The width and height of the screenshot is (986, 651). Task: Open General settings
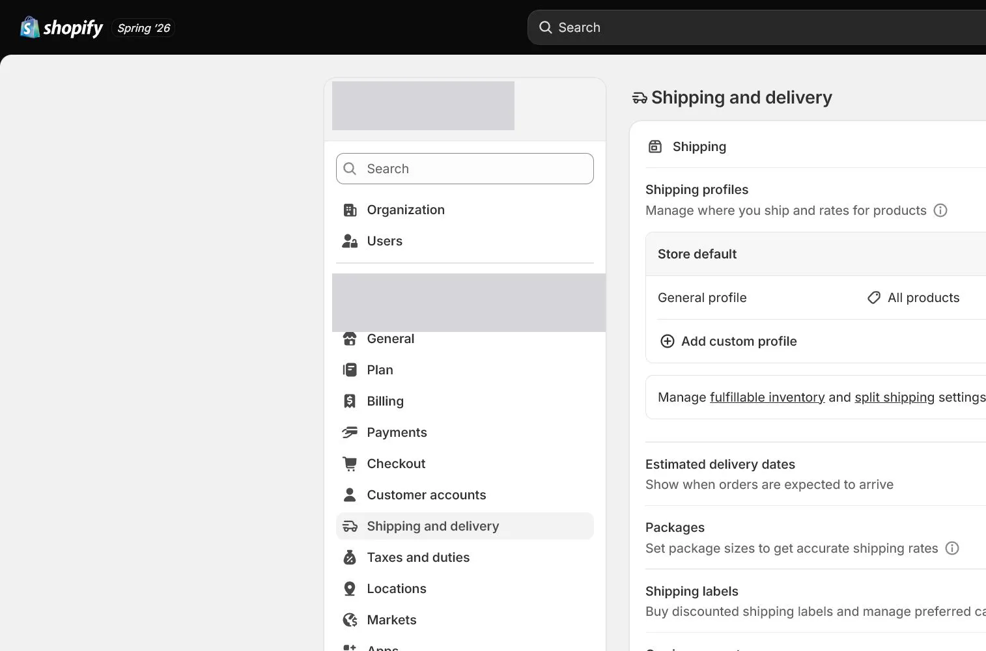click(465, 339)
